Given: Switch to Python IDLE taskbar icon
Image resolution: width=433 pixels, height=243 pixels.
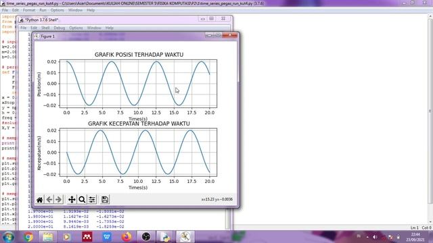Looking at the screenshot, I should 165,237.
